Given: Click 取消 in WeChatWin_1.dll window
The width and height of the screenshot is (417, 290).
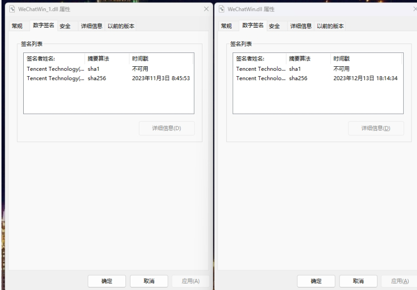Looking at the screenshot, I should pyautogui.click(x=149, y=281).
